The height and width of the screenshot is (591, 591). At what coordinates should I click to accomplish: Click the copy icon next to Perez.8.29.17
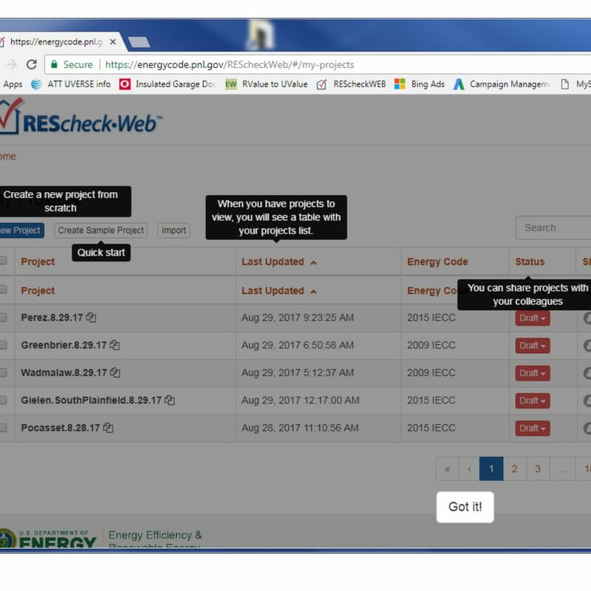point(91,318)
